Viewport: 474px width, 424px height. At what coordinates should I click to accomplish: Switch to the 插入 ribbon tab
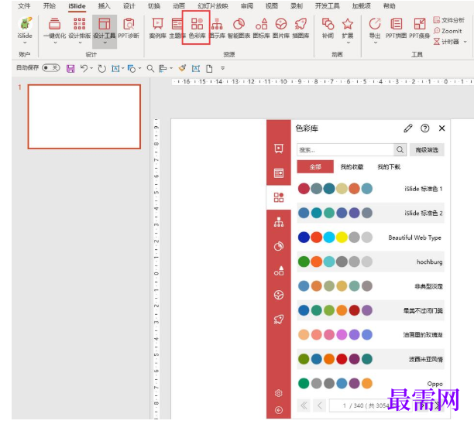(104, 6)
